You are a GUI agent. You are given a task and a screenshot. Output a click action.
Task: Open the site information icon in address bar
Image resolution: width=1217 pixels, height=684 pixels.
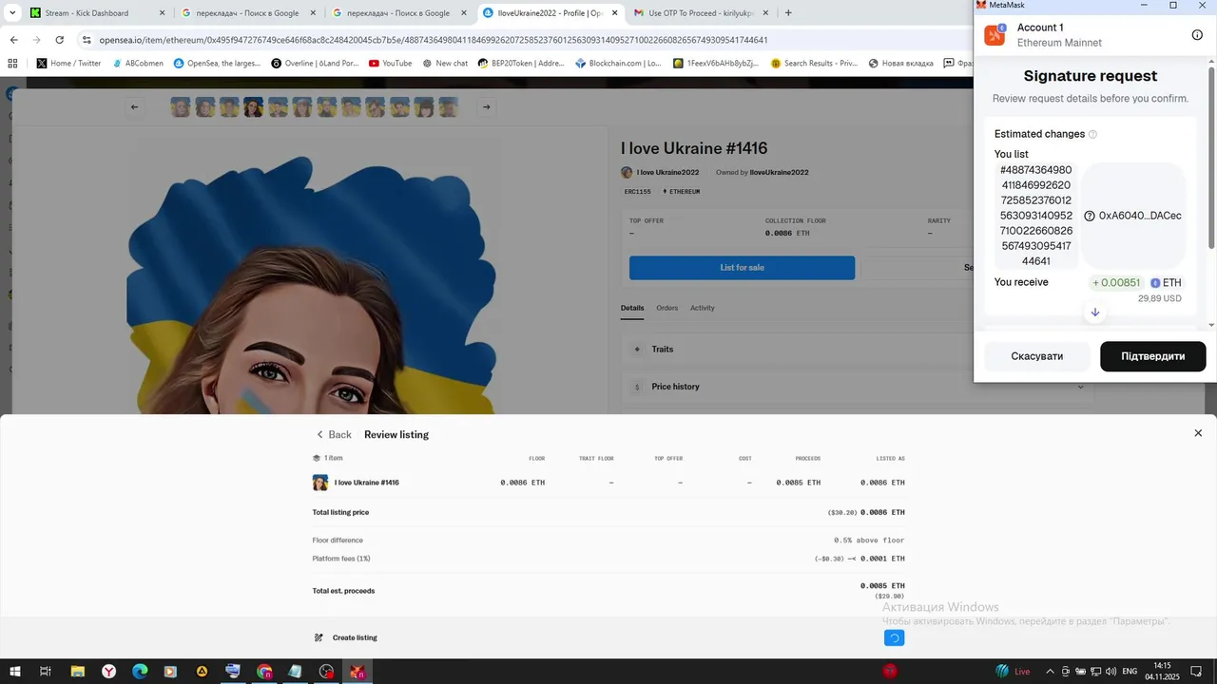87,40
